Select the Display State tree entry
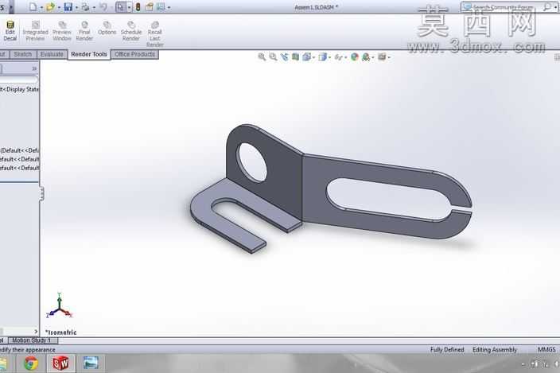Viewport: 560px width, 373px height. [x=19, y=89]
